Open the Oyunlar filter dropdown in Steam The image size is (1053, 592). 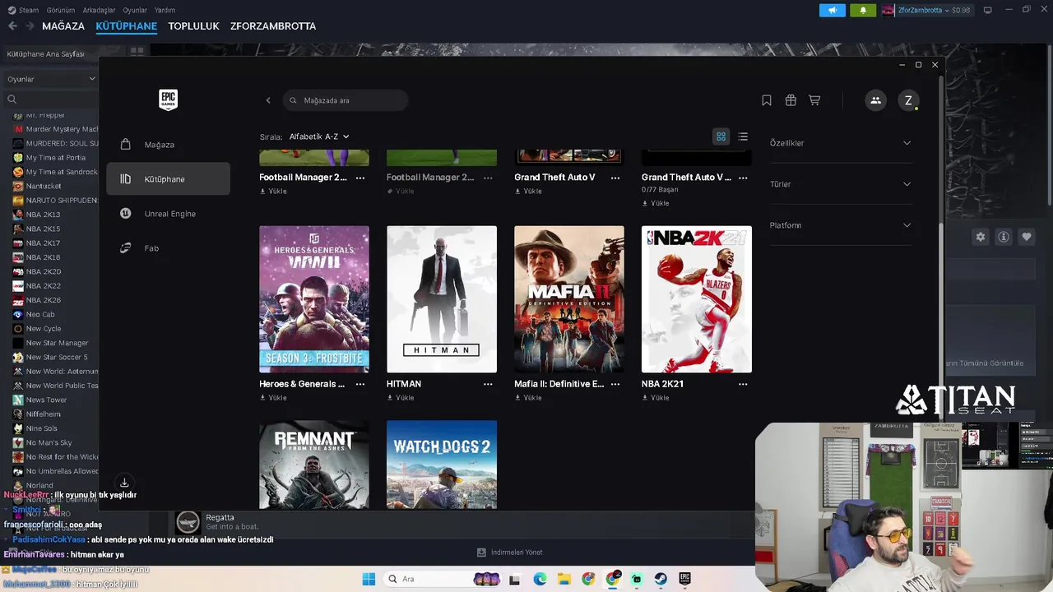[x=51, y=79]
